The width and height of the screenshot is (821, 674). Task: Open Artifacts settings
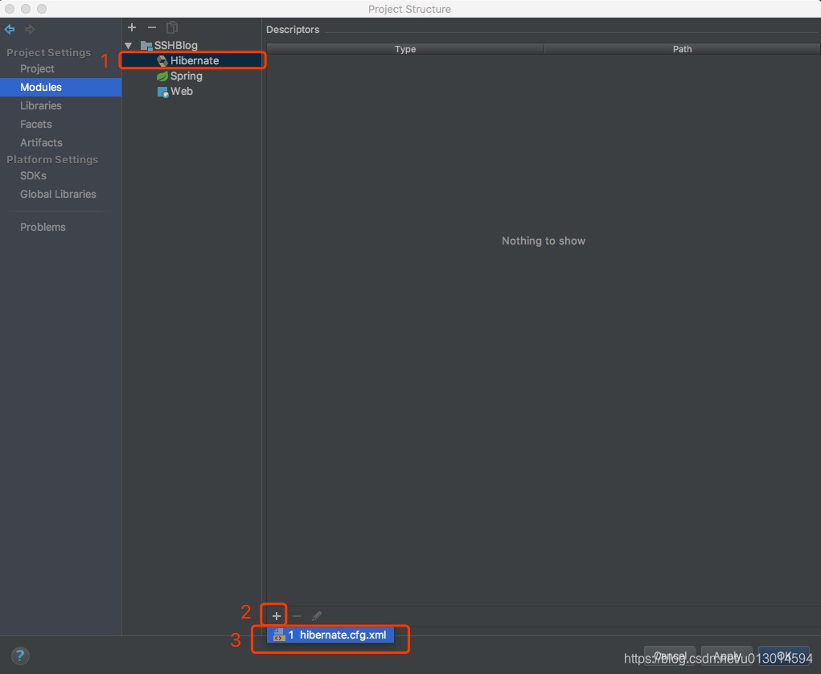coord(41,142)
